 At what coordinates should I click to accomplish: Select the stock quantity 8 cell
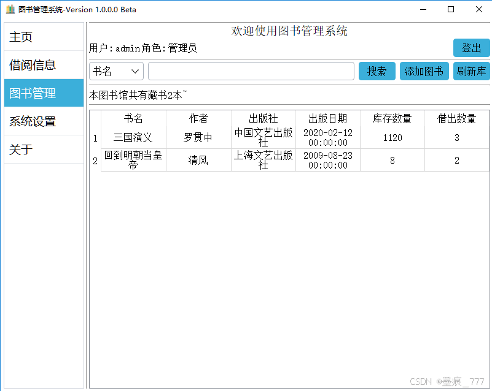point(392,160)
